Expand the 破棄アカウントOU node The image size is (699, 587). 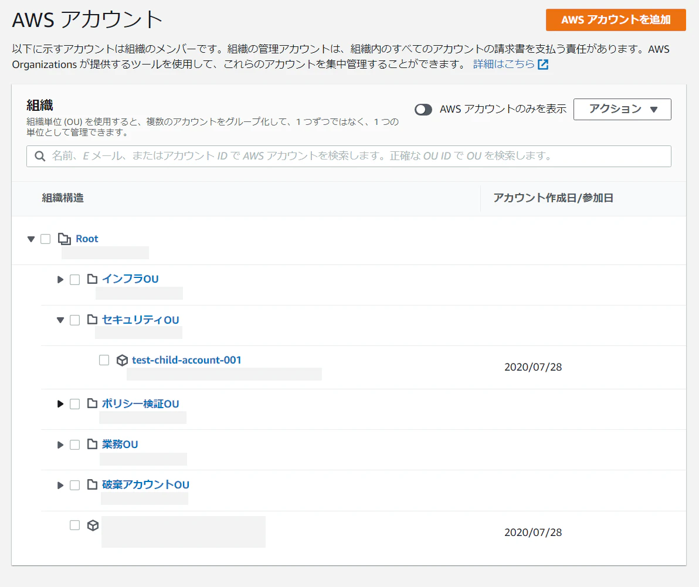pos(60,485)
